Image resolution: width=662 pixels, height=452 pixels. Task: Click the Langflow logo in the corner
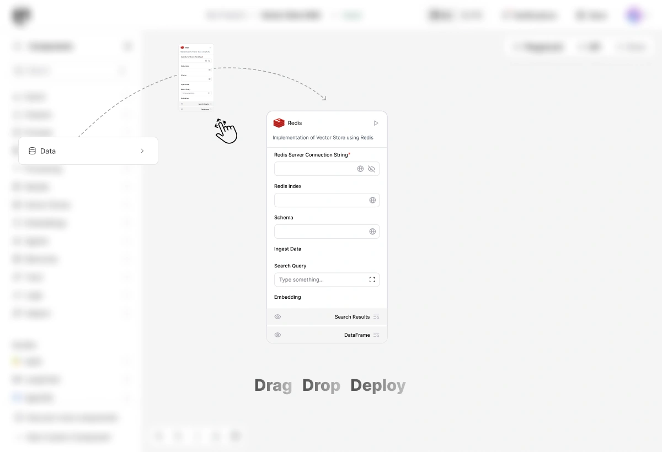[21, 15]
